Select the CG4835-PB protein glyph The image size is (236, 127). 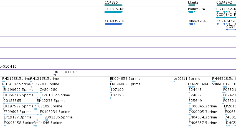pos(114,24)
